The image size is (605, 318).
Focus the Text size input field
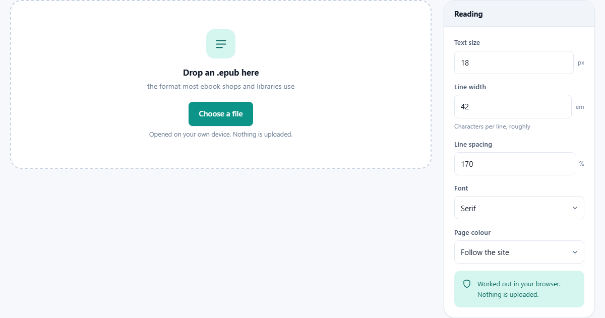[x=514, y=62]
